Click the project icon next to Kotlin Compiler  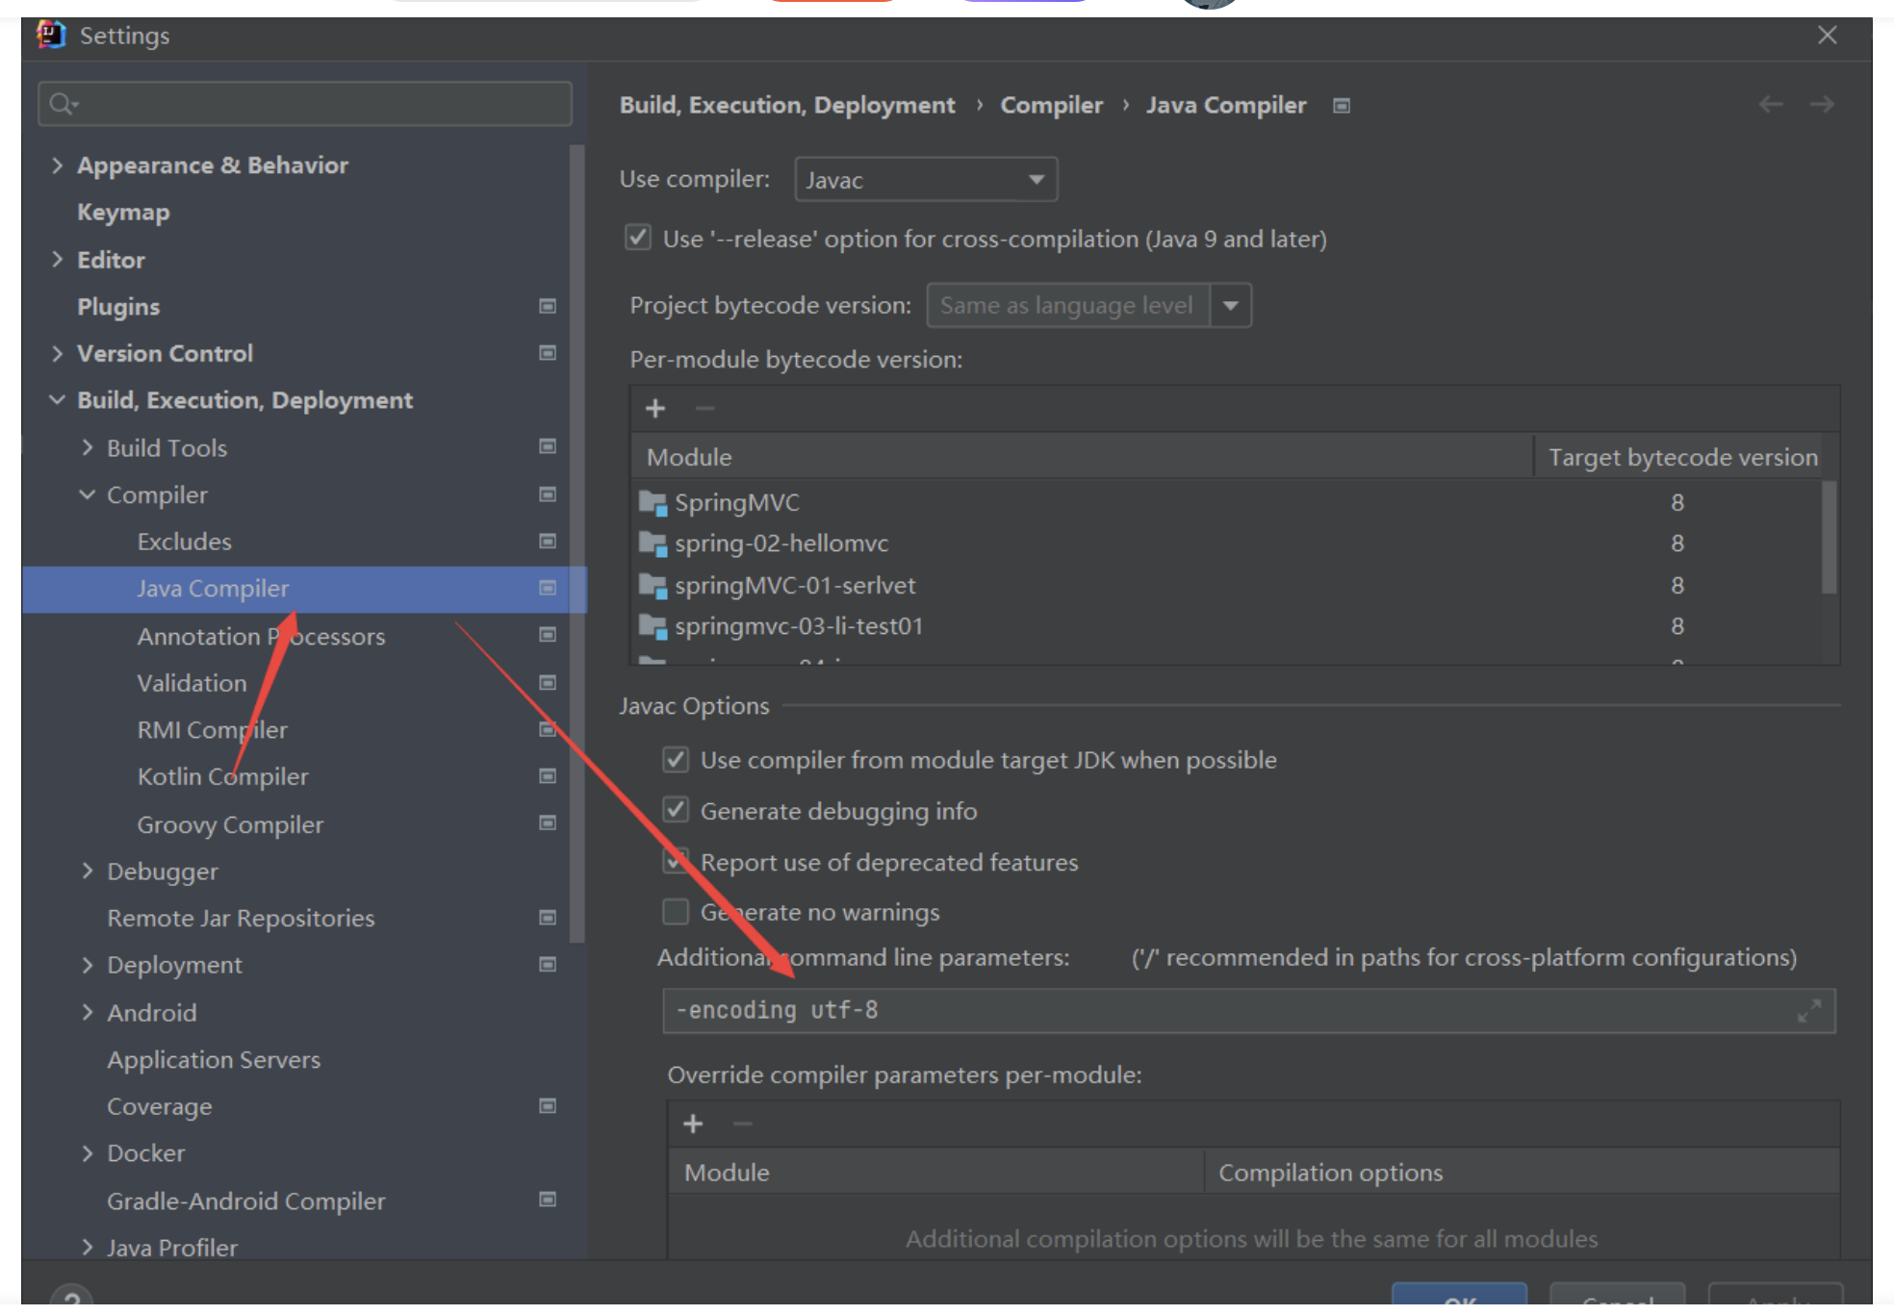coord(548,776)
